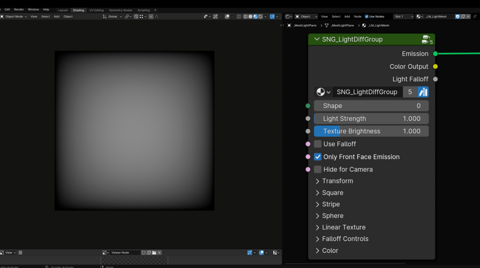Open the Render menu

tap(19, 10)
